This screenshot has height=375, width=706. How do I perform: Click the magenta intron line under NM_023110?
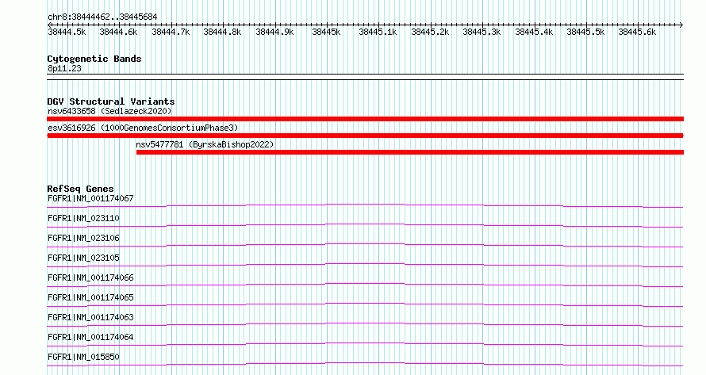click(365, 224)
